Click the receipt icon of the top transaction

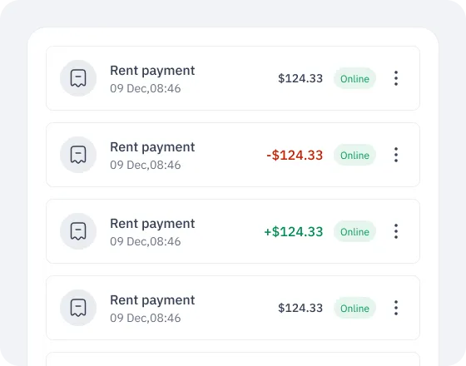[78, 78]
